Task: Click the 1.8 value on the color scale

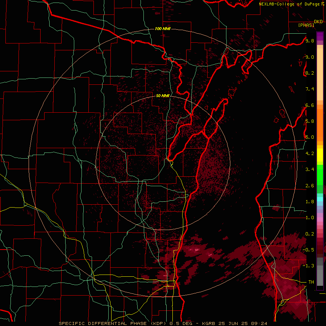Action: pyautogui.click(x=310, y=202)
